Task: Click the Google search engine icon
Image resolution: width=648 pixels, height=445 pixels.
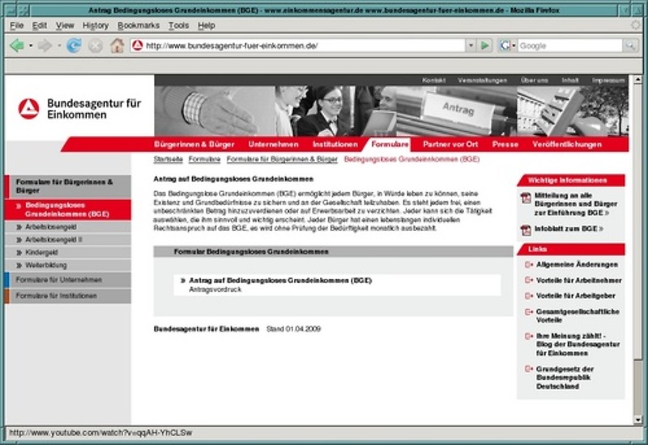Action: [x=505, y=45]
